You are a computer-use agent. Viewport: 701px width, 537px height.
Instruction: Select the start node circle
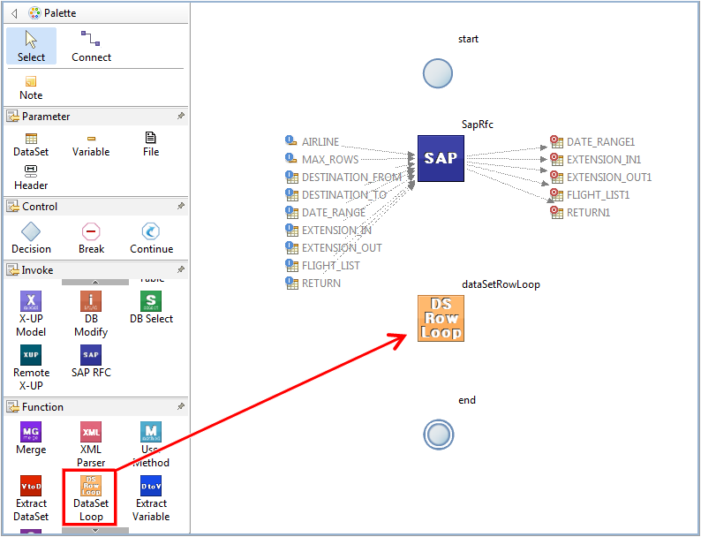coord(438,73)
